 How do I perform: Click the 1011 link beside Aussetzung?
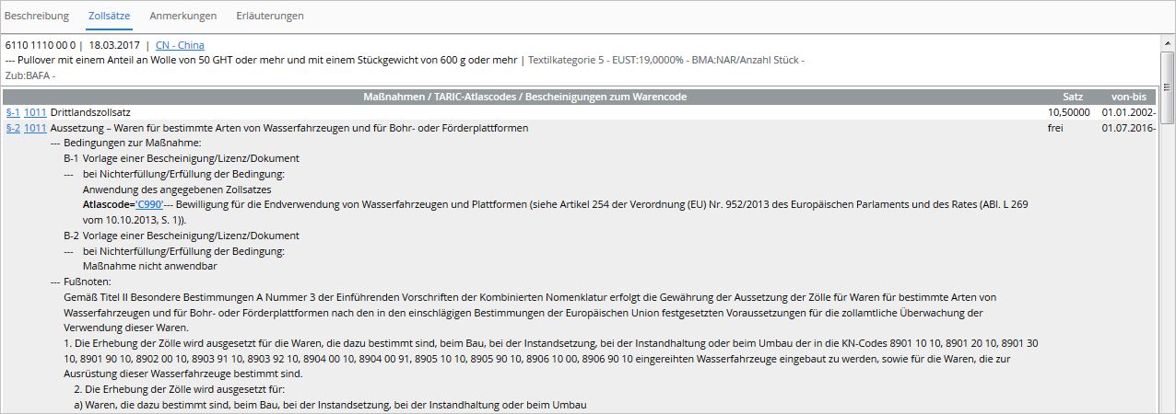click(35, 128)
